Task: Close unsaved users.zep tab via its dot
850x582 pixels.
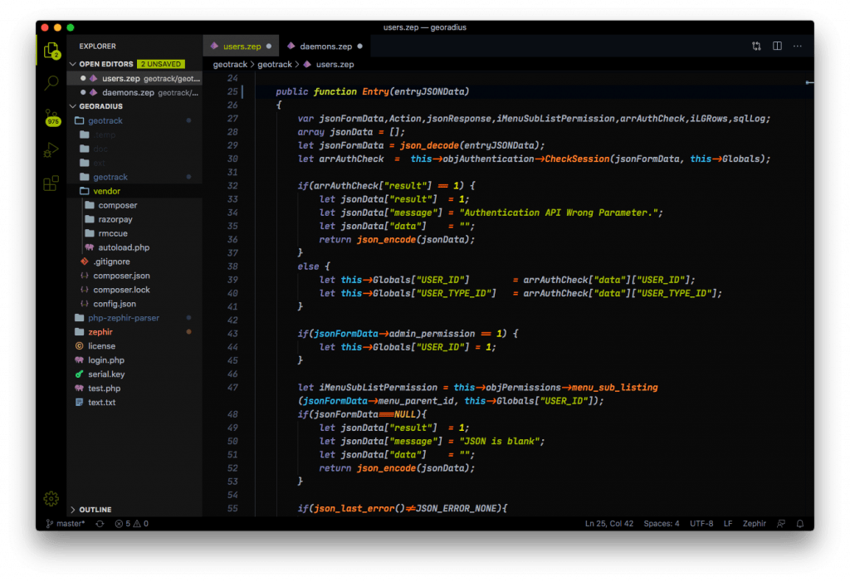Action: pos(269,46)
